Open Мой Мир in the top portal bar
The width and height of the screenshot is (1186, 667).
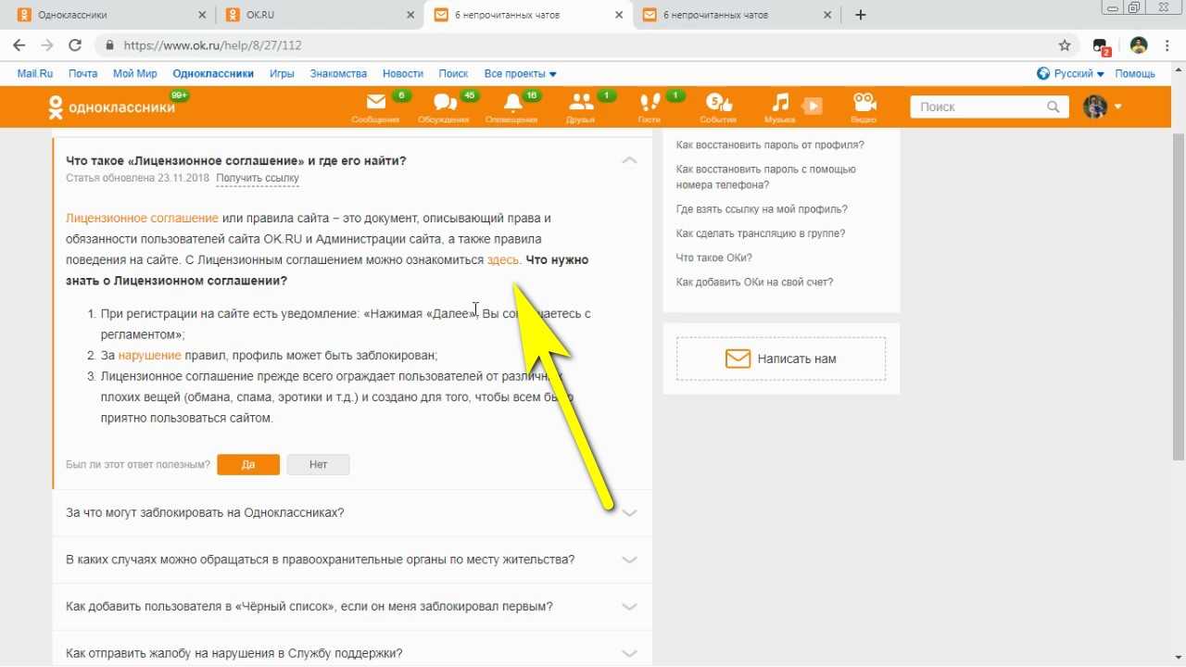[x=135, y=73]
